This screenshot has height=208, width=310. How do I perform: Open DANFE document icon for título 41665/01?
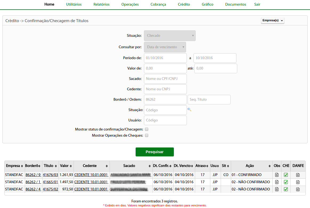pyautogui.click(x=298, y=182)
